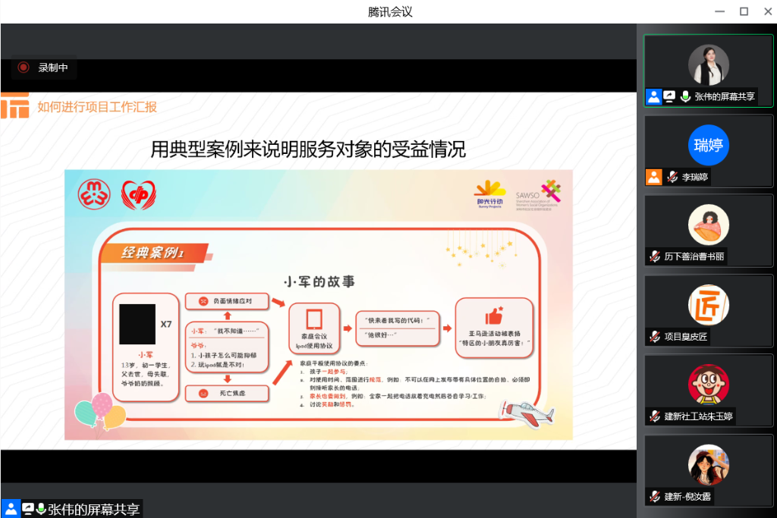
Task: Click 李瑞婷's muted microphone icon
Action: click(x=672, y=177)
